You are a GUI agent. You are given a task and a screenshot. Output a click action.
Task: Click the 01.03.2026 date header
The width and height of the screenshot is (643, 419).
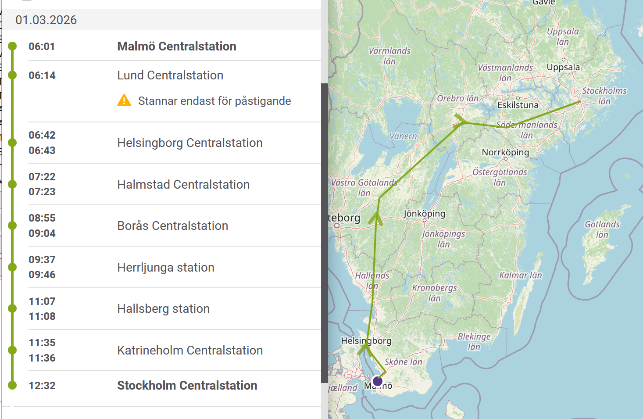click(46, 20)
